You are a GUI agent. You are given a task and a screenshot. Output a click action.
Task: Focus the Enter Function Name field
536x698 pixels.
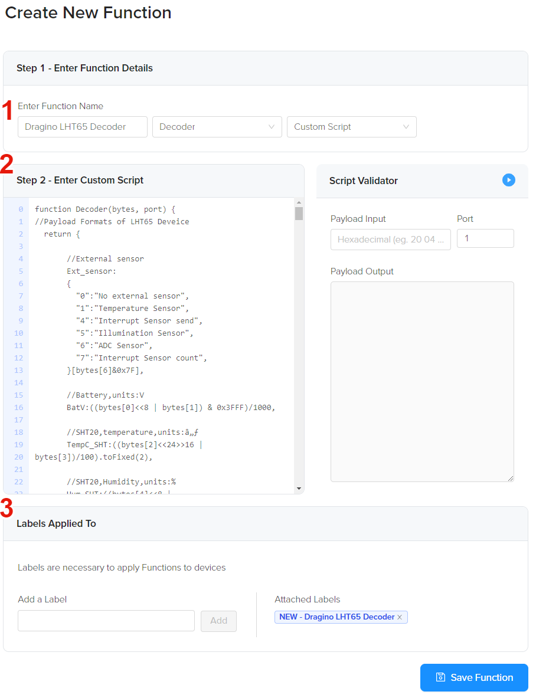[83, 127]
